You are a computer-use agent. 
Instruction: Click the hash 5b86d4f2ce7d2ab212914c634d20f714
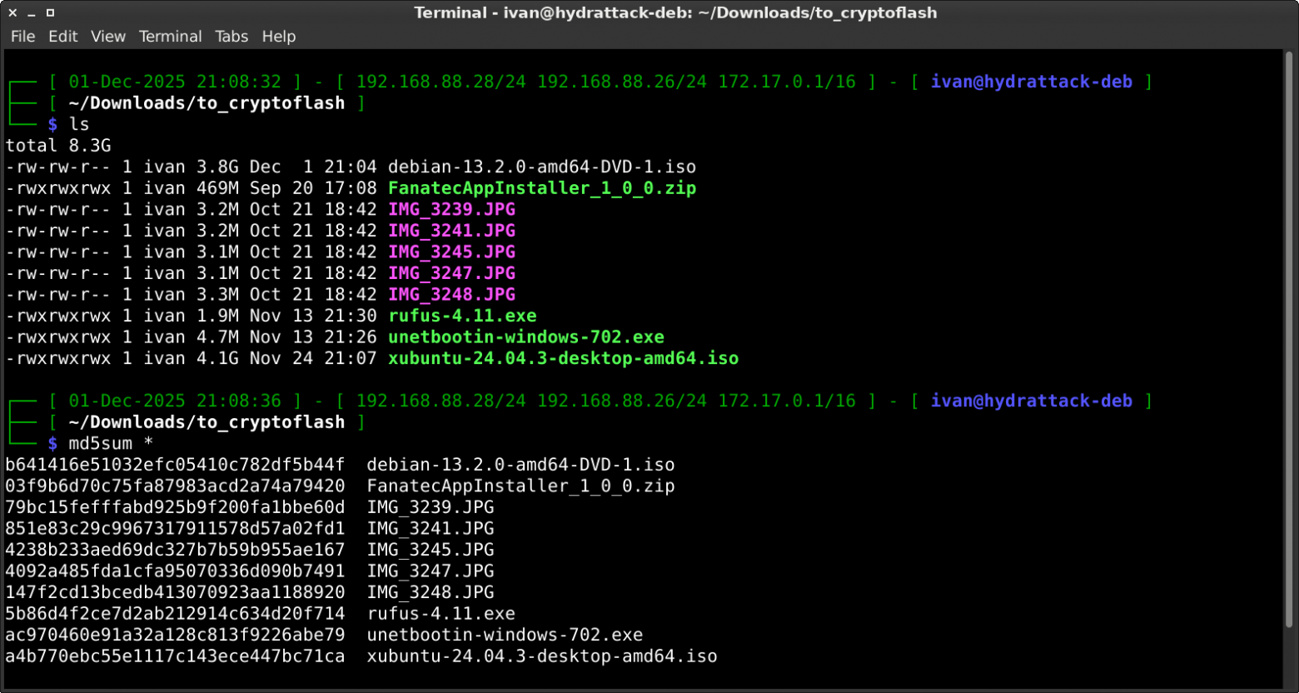[175, 614]
